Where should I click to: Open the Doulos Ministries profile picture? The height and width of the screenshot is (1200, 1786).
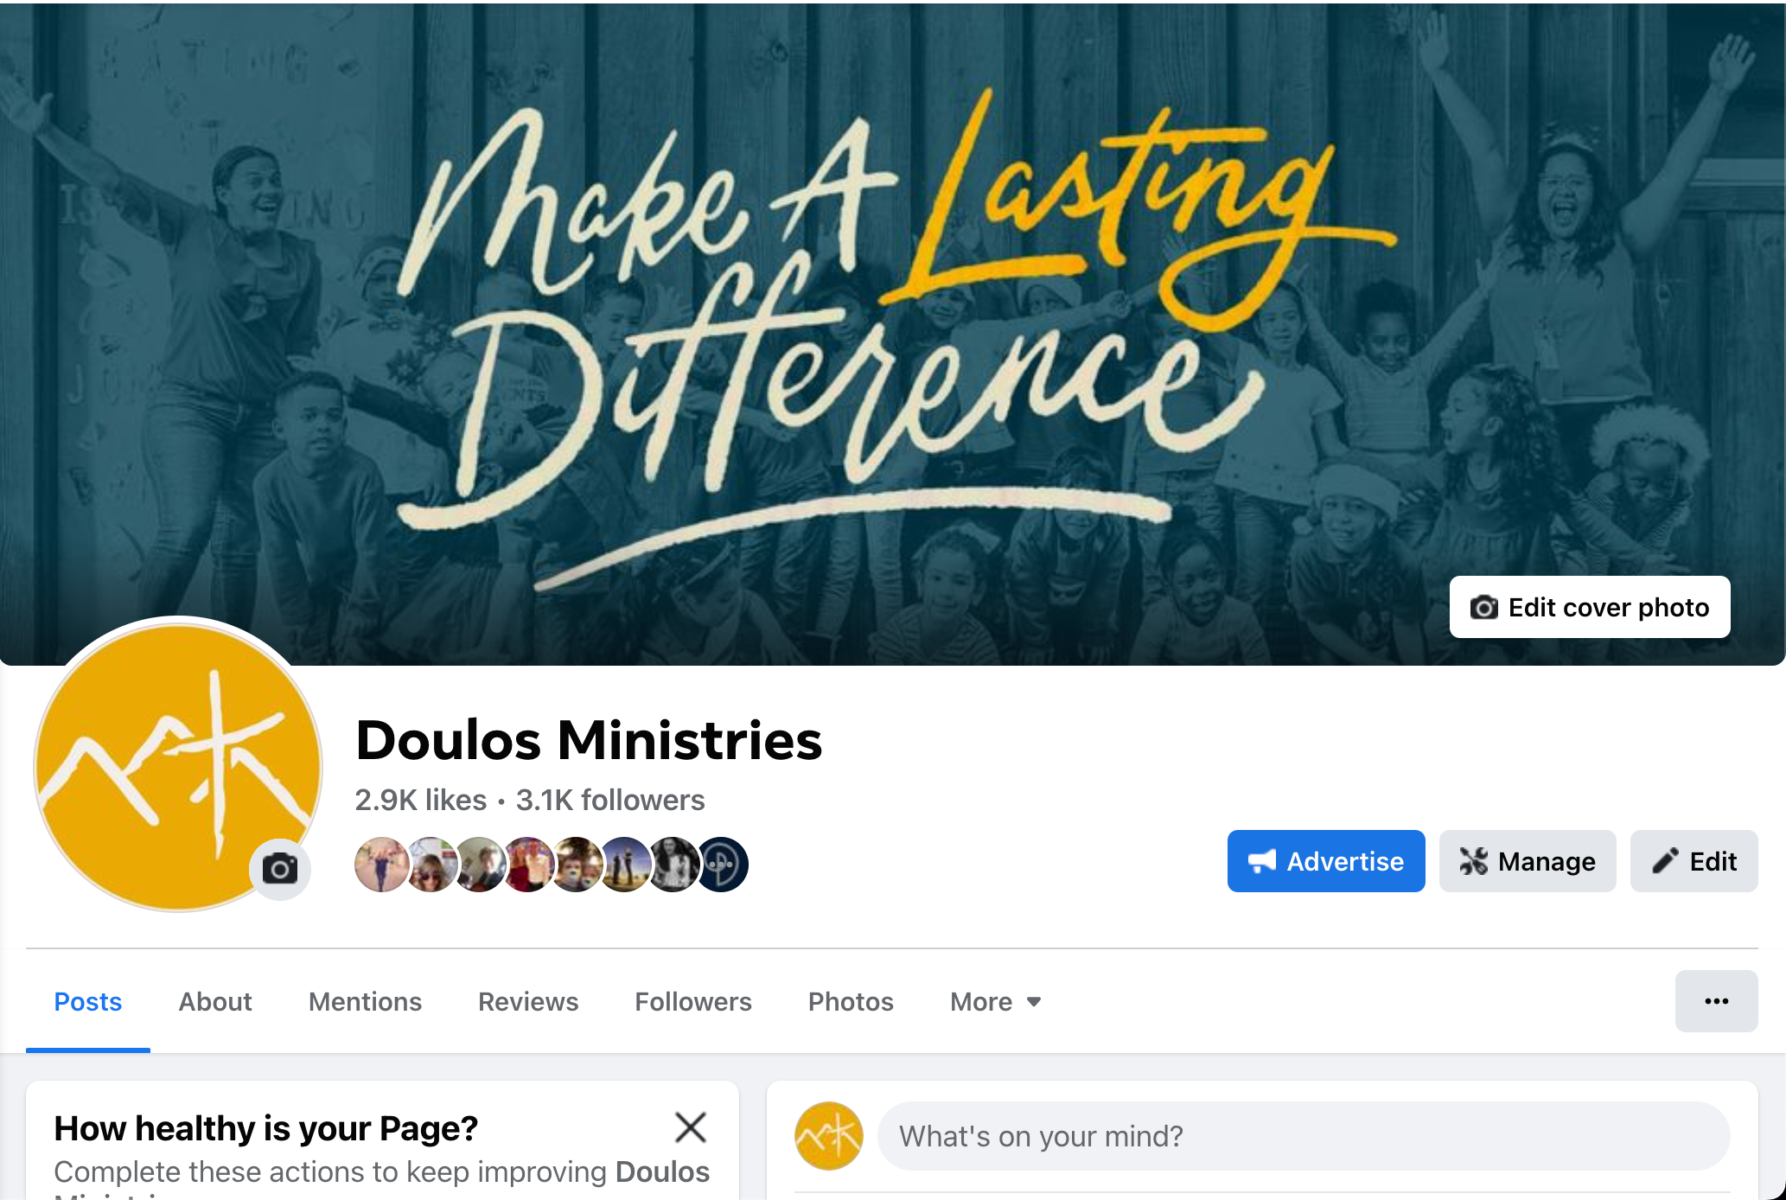[178, 764]
